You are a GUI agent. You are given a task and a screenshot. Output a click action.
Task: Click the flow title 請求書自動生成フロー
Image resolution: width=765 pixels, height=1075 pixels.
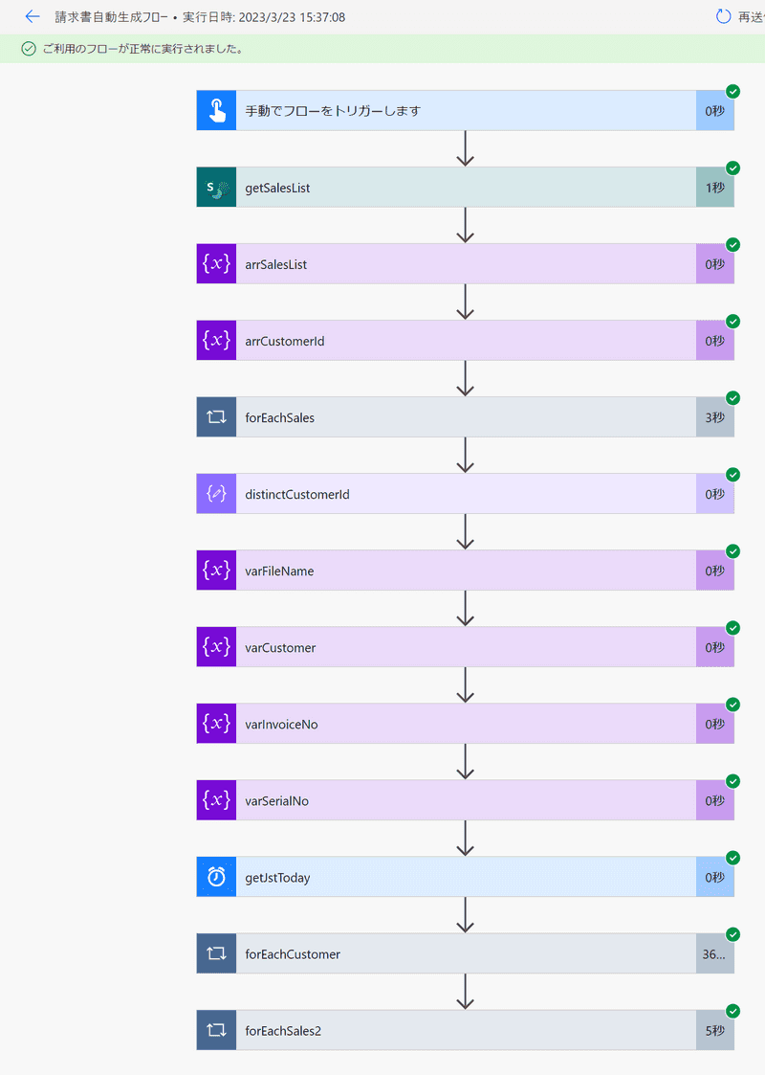tap(110, 17)
